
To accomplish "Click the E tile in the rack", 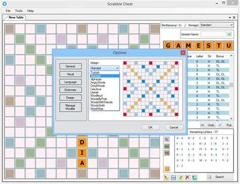I will click(198, 46).
